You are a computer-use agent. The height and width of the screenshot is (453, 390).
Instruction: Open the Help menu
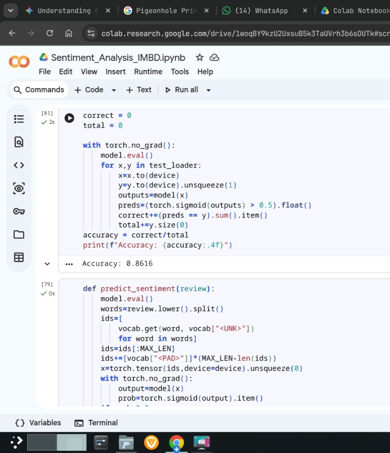coord(205,71)
